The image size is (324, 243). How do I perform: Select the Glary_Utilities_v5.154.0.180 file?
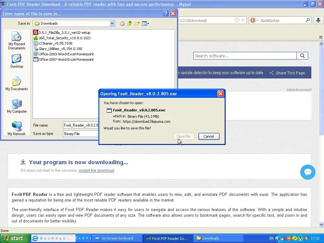[x=58, y=48]
